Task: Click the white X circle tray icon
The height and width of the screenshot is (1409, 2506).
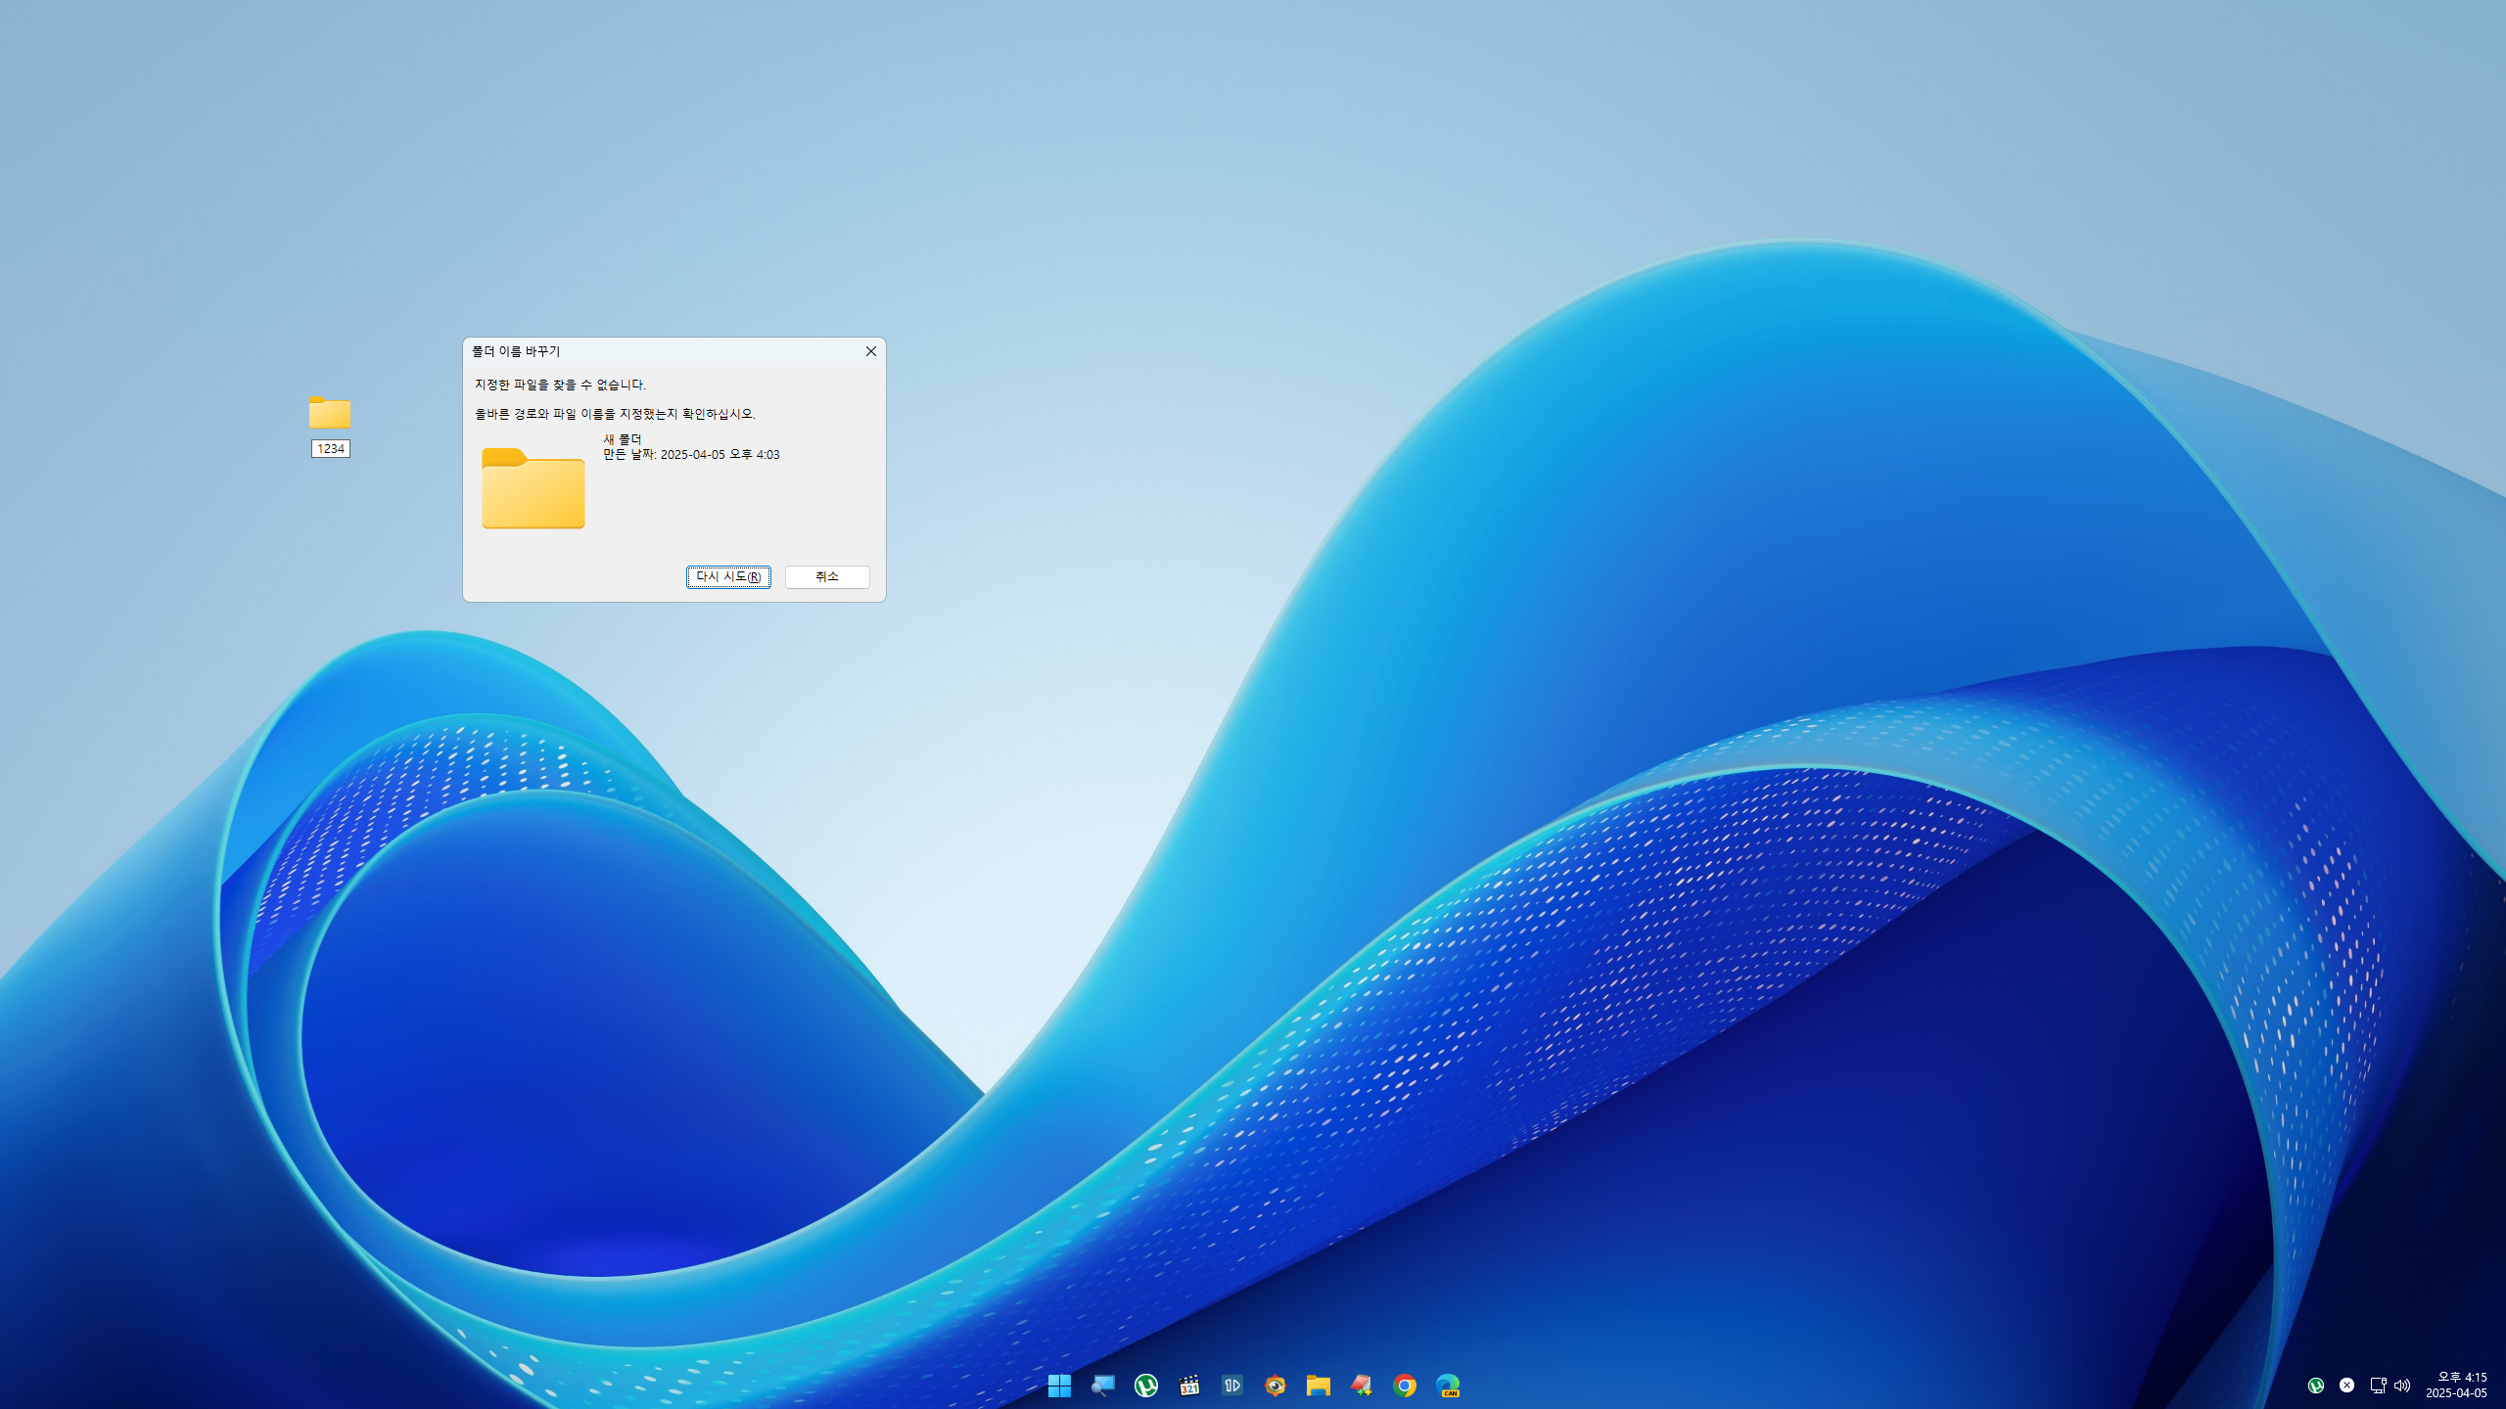Action: click(x=2346, y=1386)
